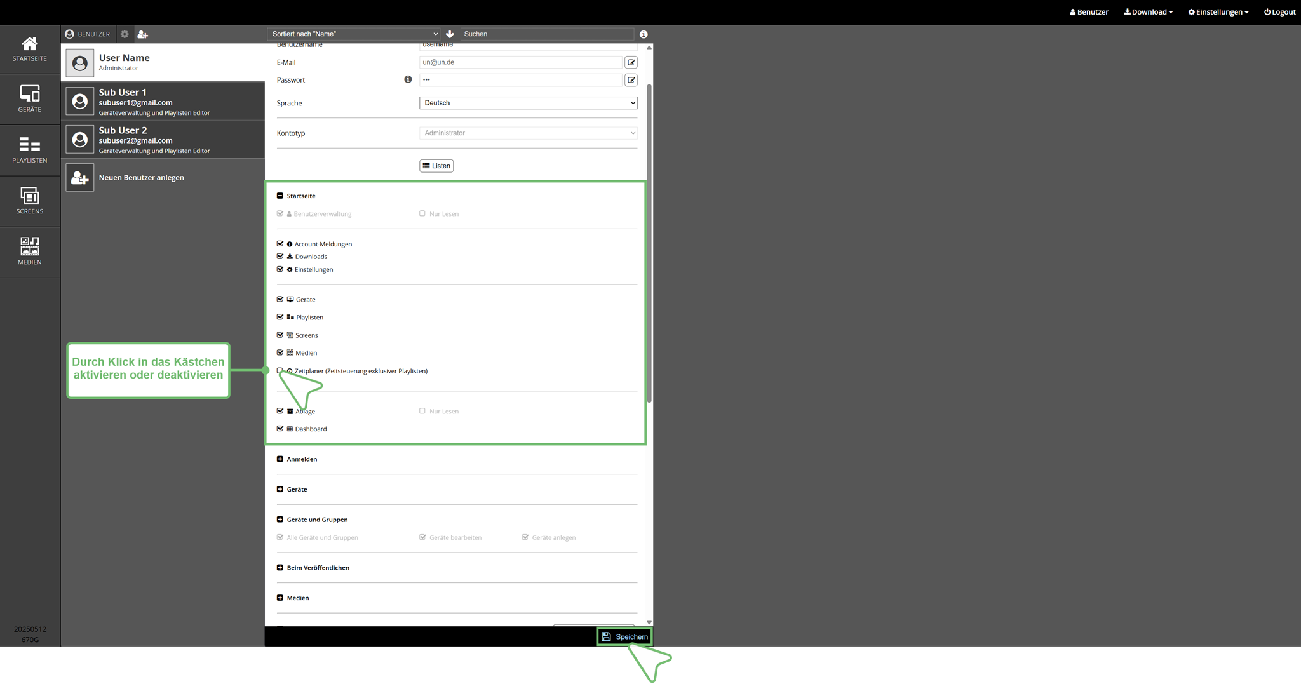
Task: Click the Speichern button
Action: (x=624, y=636)
